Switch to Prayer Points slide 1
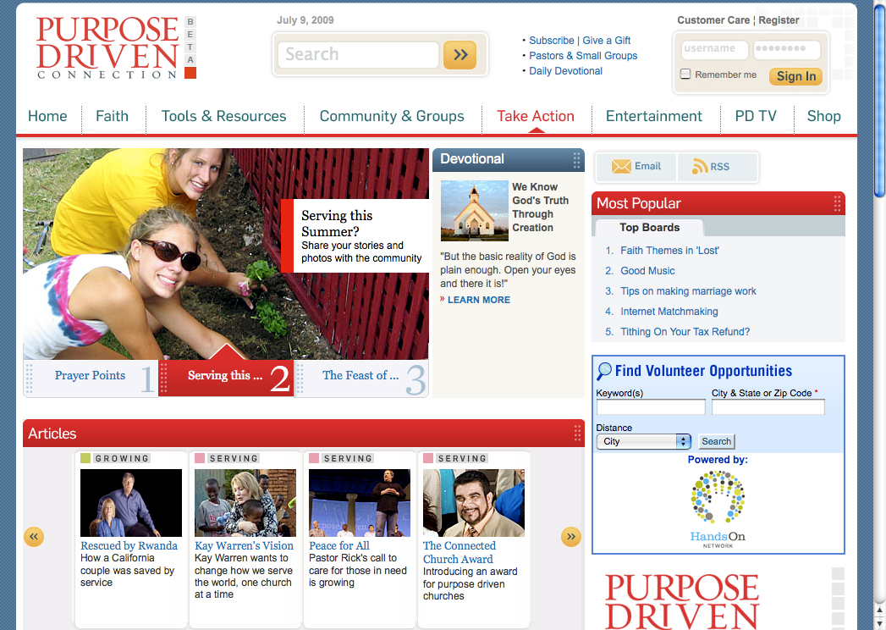 coord(91,379)
